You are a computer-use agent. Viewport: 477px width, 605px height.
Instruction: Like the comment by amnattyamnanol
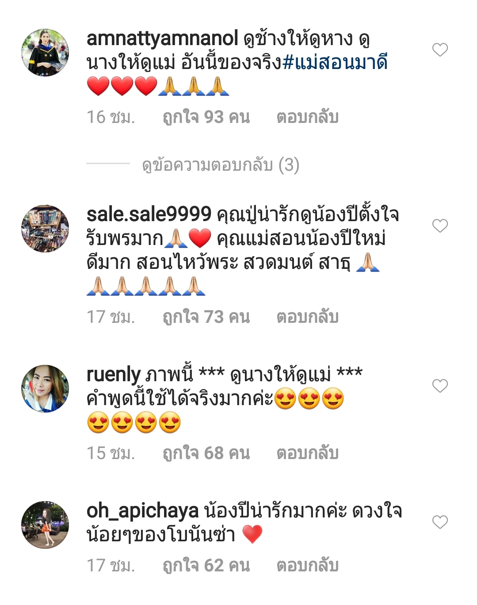[x=440, y=50]
